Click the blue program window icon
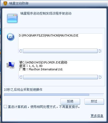 point(12,19)
